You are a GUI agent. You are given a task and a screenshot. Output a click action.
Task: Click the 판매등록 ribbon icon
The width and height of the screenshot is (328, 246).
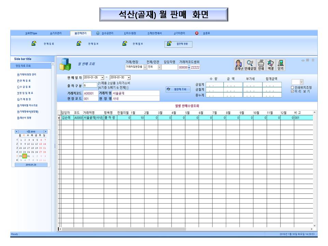(34, 44)
